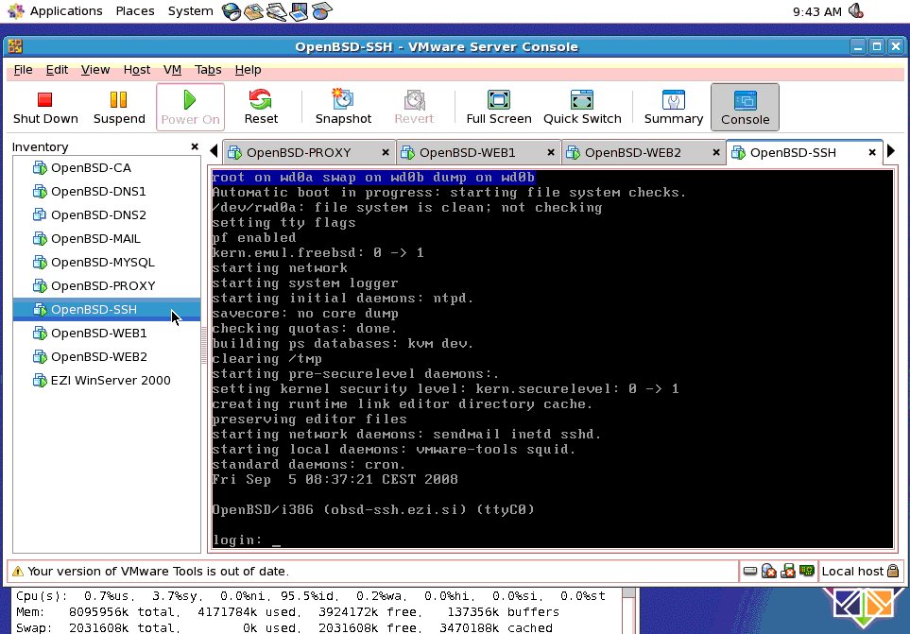Viewport: 910px width, 634px height.
Task: Select OpenBSD-DNS1 in the inventory
Action: (107, 192)
